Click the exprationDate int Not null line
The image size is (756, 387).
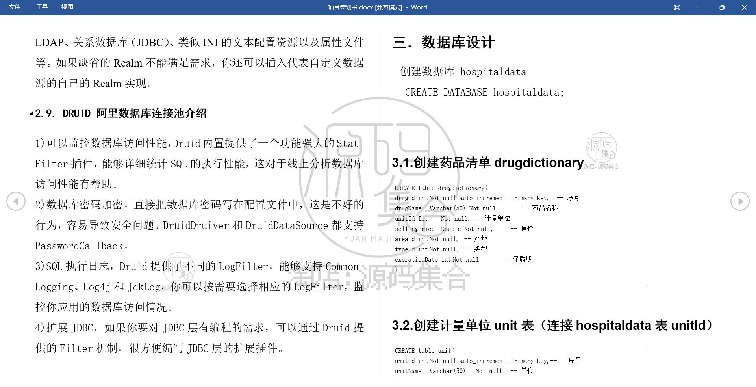(463, 259)
